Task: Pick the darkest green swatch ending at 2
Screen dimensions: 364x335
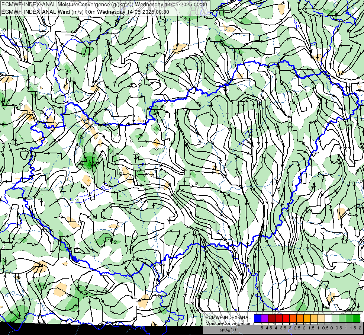Action: [x=357, y=318]
